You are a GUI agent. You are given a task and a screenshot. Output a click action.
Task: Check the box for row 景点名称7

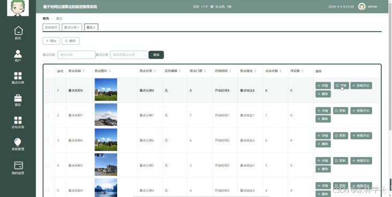[48, 115]
